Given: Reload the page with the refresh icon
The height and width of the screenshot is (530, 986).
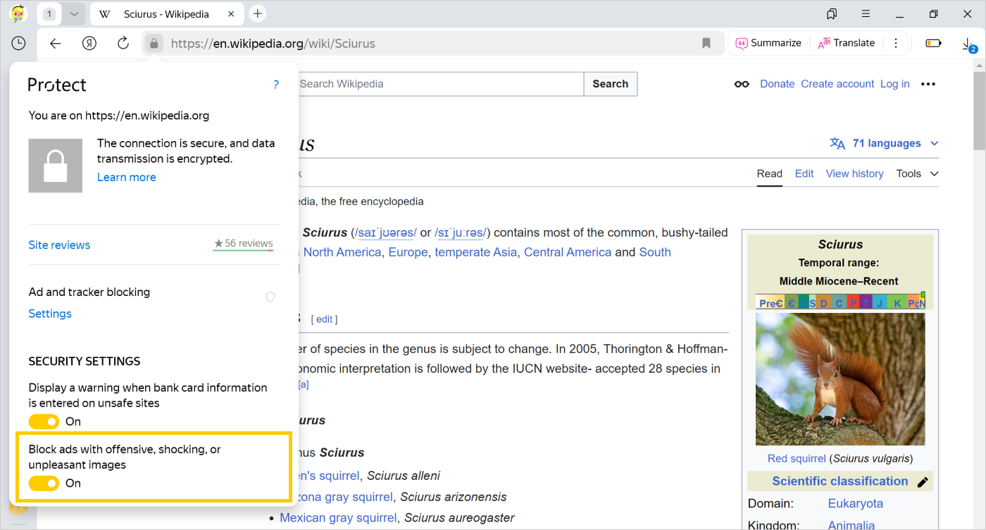Looking at the screenshot, I should point(123,43).
